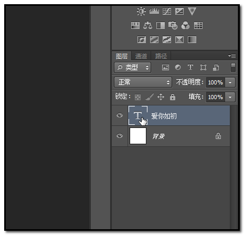Screen dimensions: 244x235
Task: Click the 不透明度 100% value field
Action: coord(216,82)
